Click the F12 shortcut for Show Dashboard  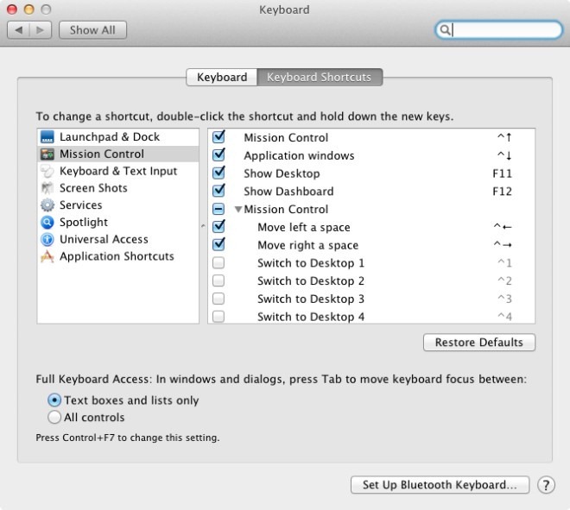[502, 192]
